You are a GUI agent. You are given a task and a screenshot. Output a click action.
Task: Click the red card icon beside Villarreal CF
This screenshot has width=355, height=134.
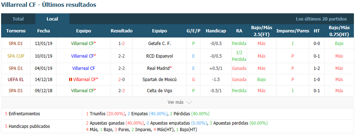pyautogui.click(x=70, y=80)
